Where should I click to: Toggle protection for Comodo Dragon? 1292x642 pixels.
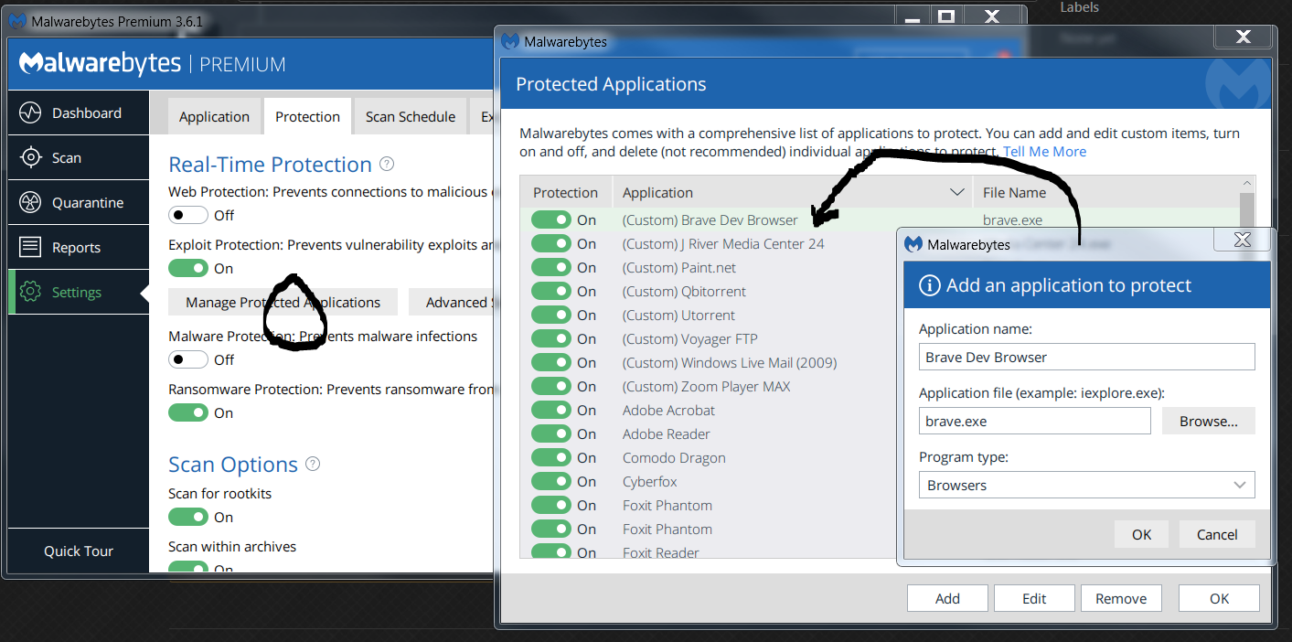[x=550, y=457]
